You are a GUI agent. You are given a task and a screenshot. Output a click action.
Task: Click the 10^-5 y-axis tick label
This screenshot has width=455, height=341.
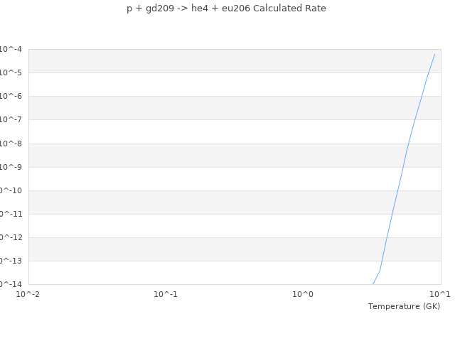[11, 72]
